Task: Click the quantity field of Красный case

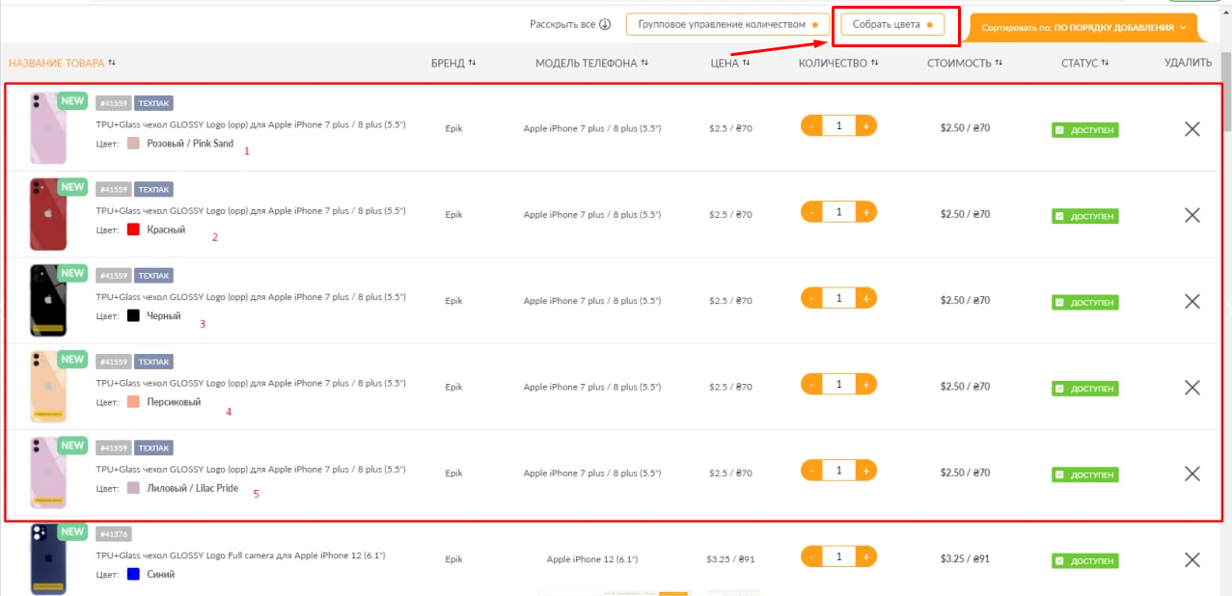Action: [x=838, y=212]
